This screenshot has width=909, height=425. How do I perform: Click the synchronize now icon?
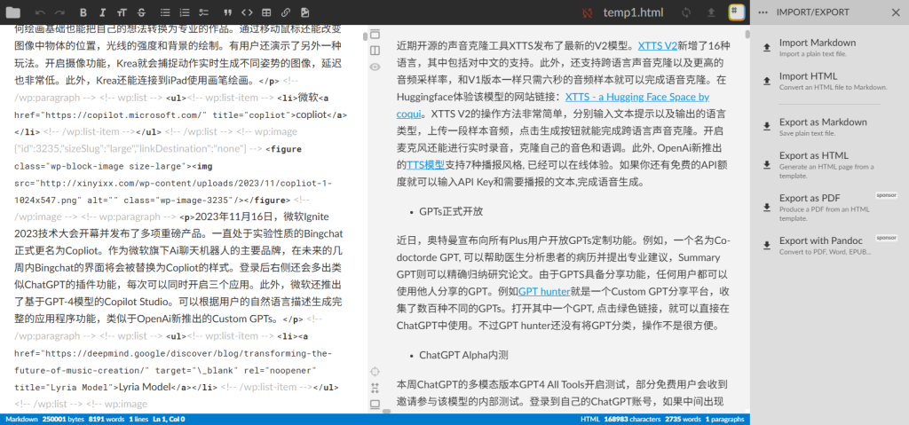point(687,12)
